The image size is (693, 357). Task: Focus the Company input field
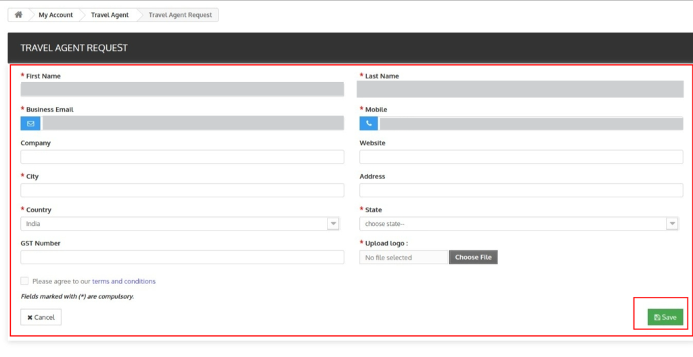[x=182, y=157]
